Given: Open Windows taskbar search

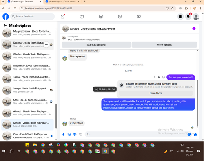Looking at the screenshot, I should tap(11, 151).
